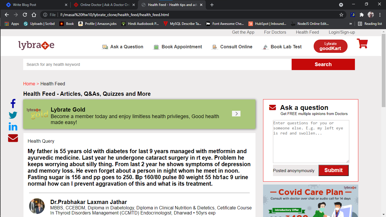Screen dimensions: 386x217
Task: Open the NodeJS Online Editor bookmark
Action: [310, 24]
